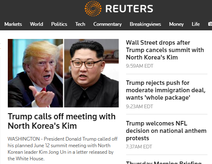Navigate to Breakingviews

(x=145, y=24)
